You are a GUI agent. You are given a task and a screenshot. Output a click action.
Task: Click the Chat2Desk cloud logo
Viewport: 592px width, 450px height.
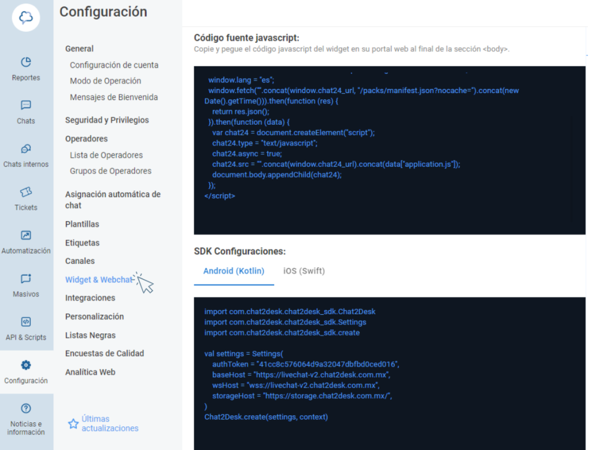point(25,17)
